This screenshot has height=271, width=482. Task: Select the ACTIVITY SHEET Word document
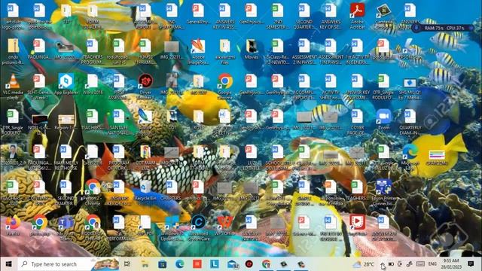[331, 87]
